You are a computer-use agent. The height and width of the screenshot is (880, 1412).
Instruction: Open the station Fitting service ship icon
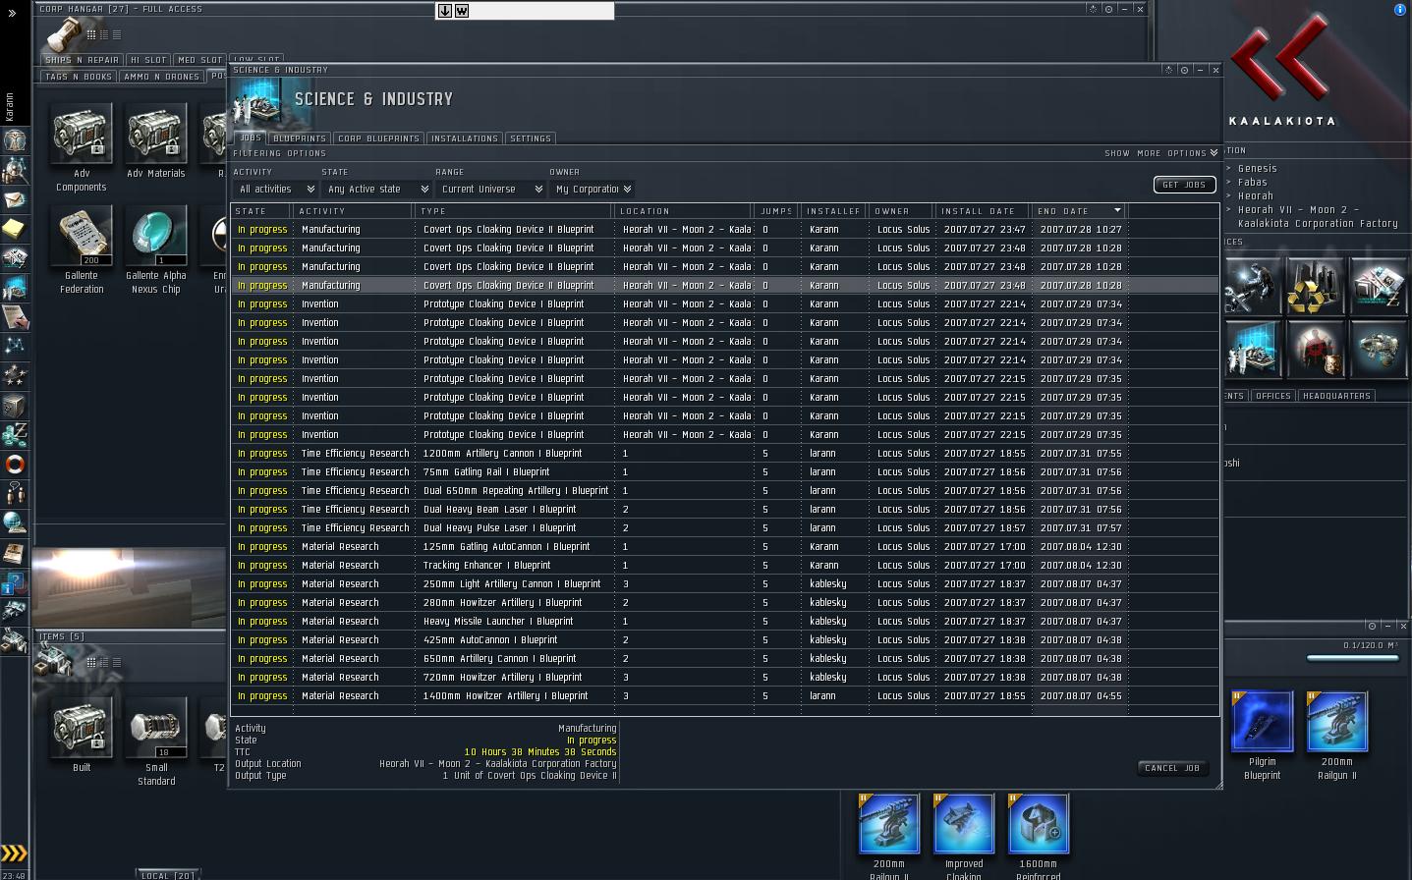click(x=1379, y=349)
